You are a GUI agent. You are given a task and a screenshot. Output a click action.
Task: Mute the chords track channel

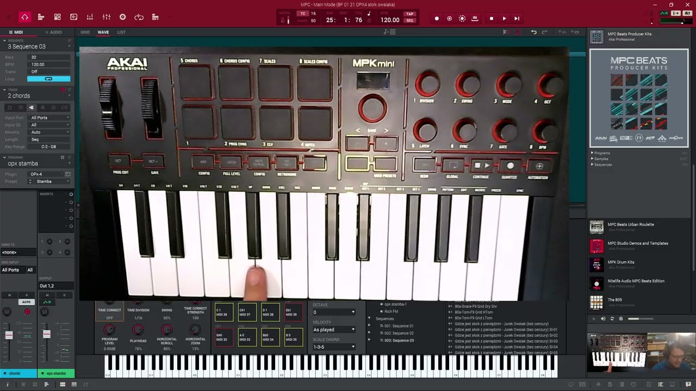9,295
